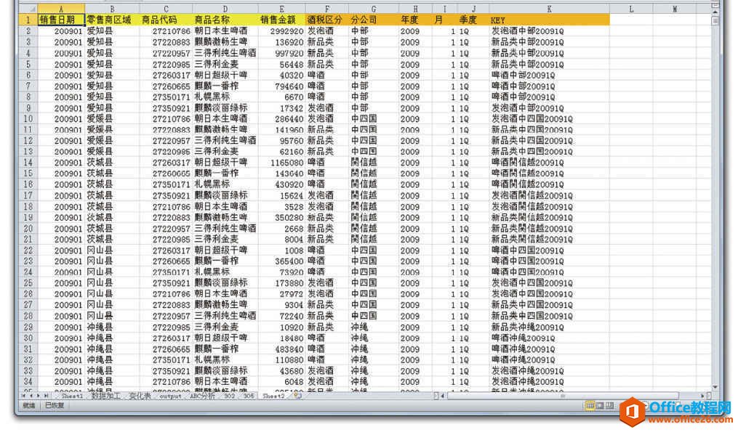The height and width of the screenshot is (432, 738).
Task: Select row 22 header
Action: tap(28, 250)
